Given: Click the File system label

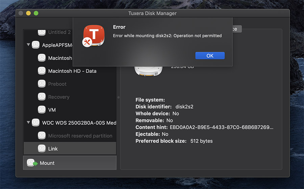Looking at the screenshot, I should coord(150,100).
